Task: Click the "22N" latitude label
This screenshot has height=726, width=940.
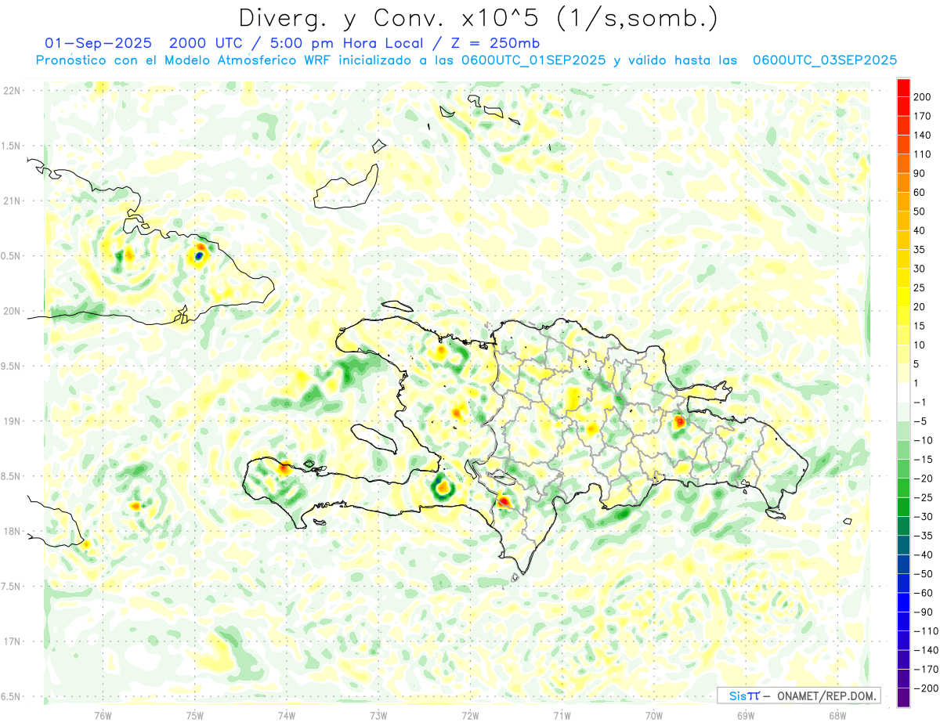Action: coord(12,91)
